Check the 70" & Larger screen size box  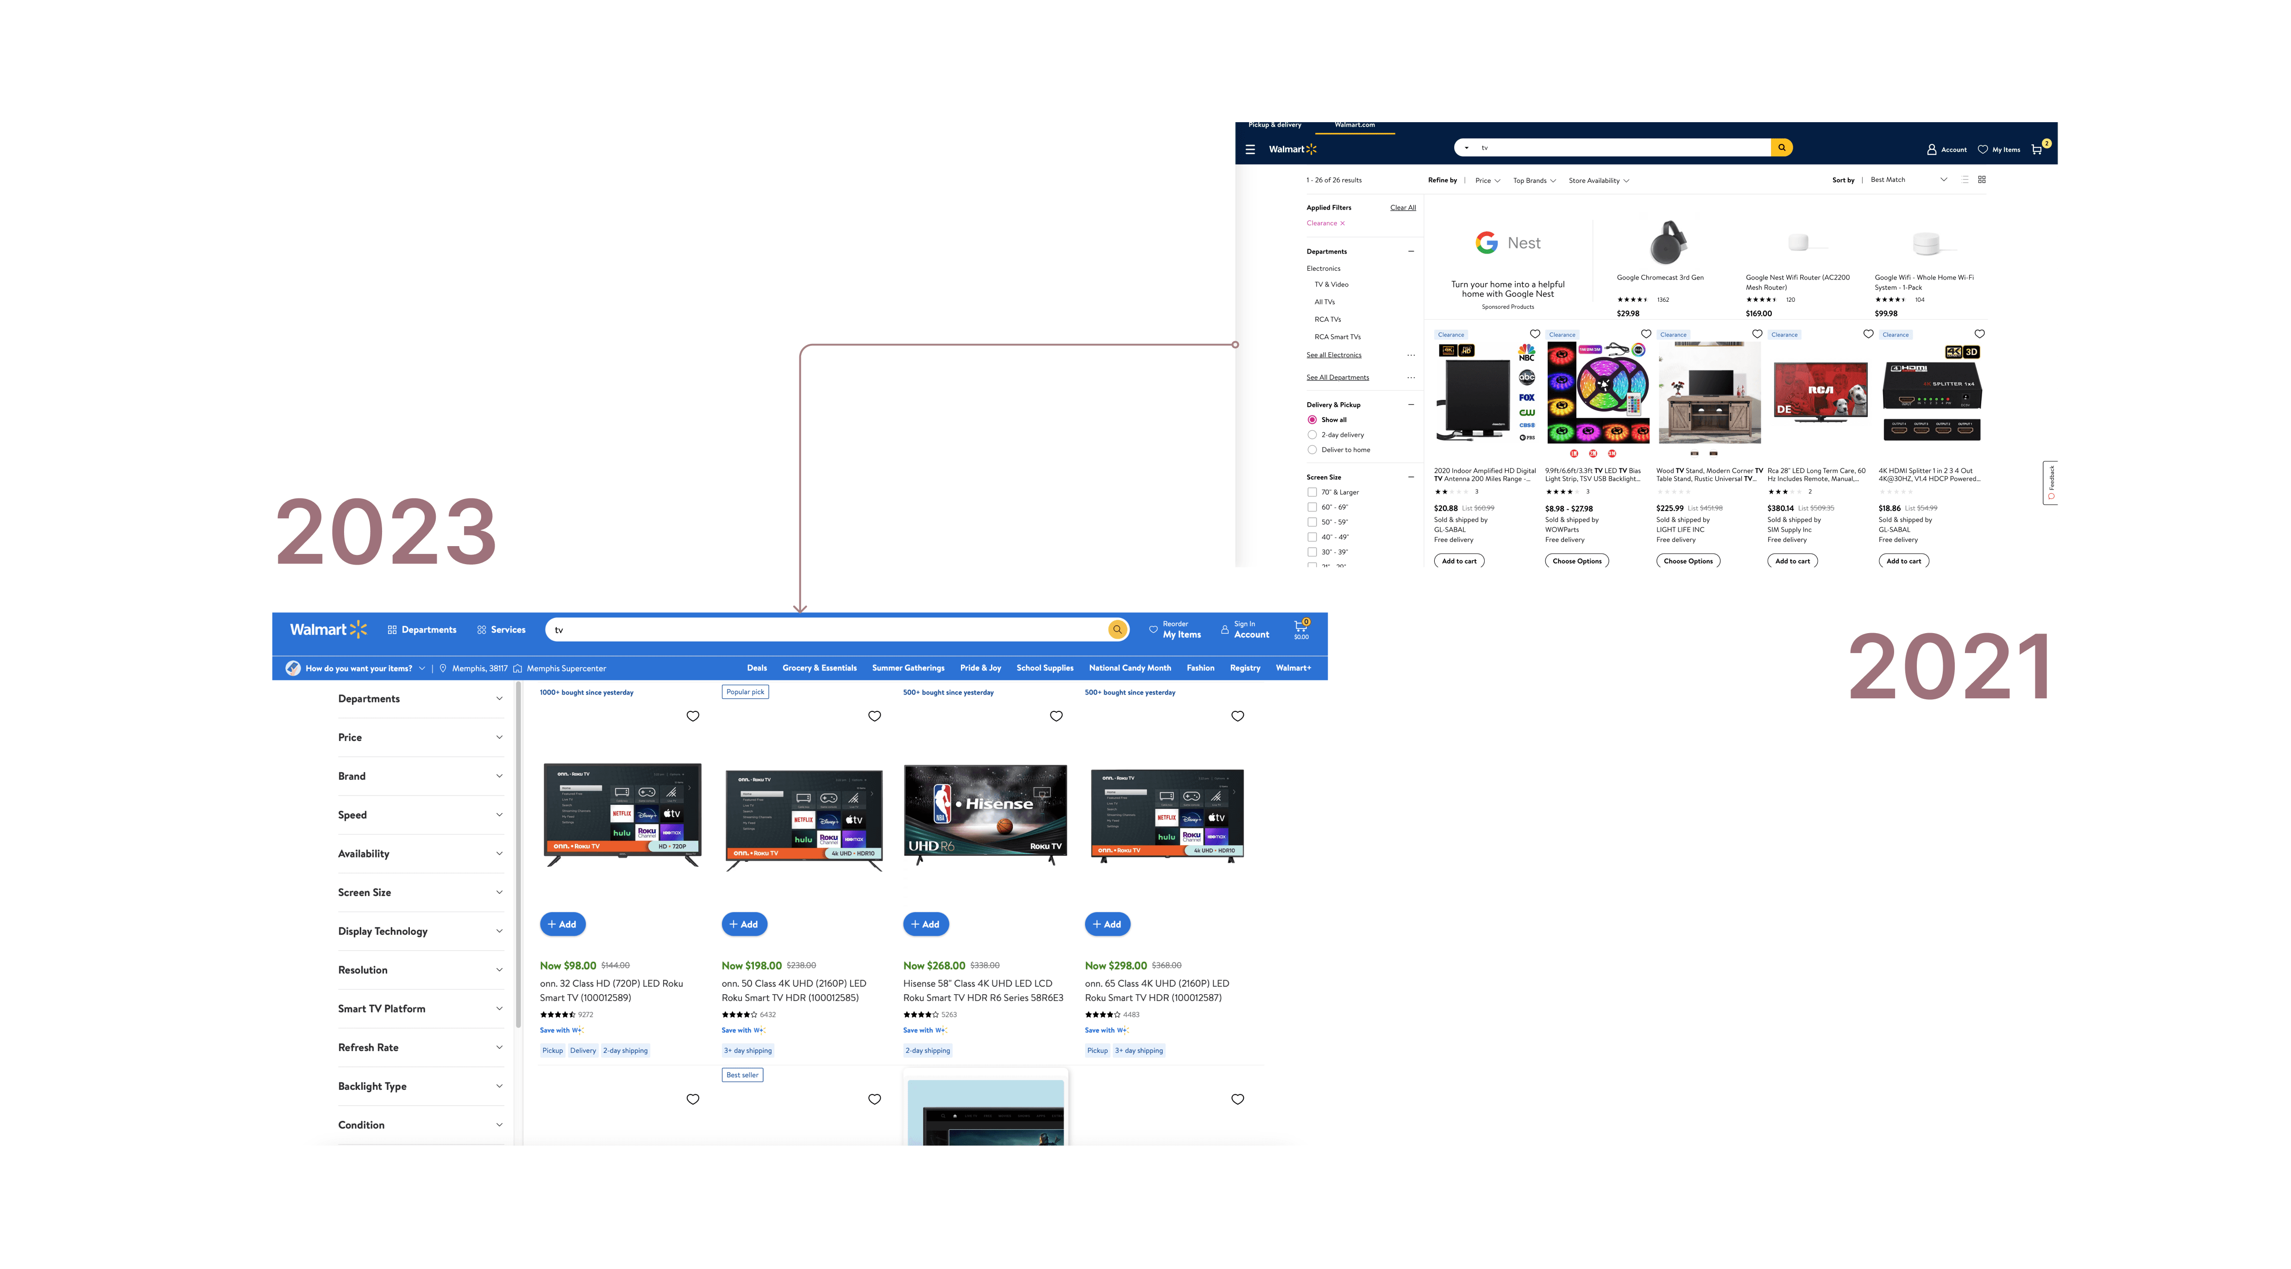1312,492
